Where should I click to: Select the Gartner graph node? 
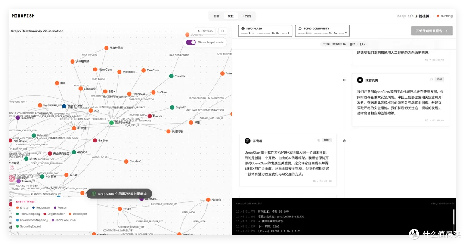pos(95,141)
